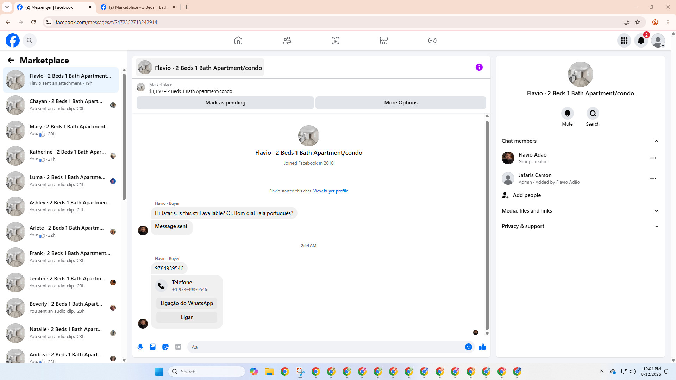This screenshot has width=676, height=380.
Task: Search in conversation using the magnifier icon
Action: pyautogui.click(x=593, y=113)
